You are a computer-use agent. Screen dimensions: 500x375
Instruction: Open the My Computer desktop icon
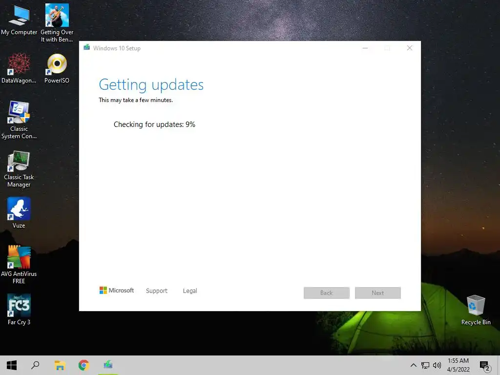coord(19,20)
